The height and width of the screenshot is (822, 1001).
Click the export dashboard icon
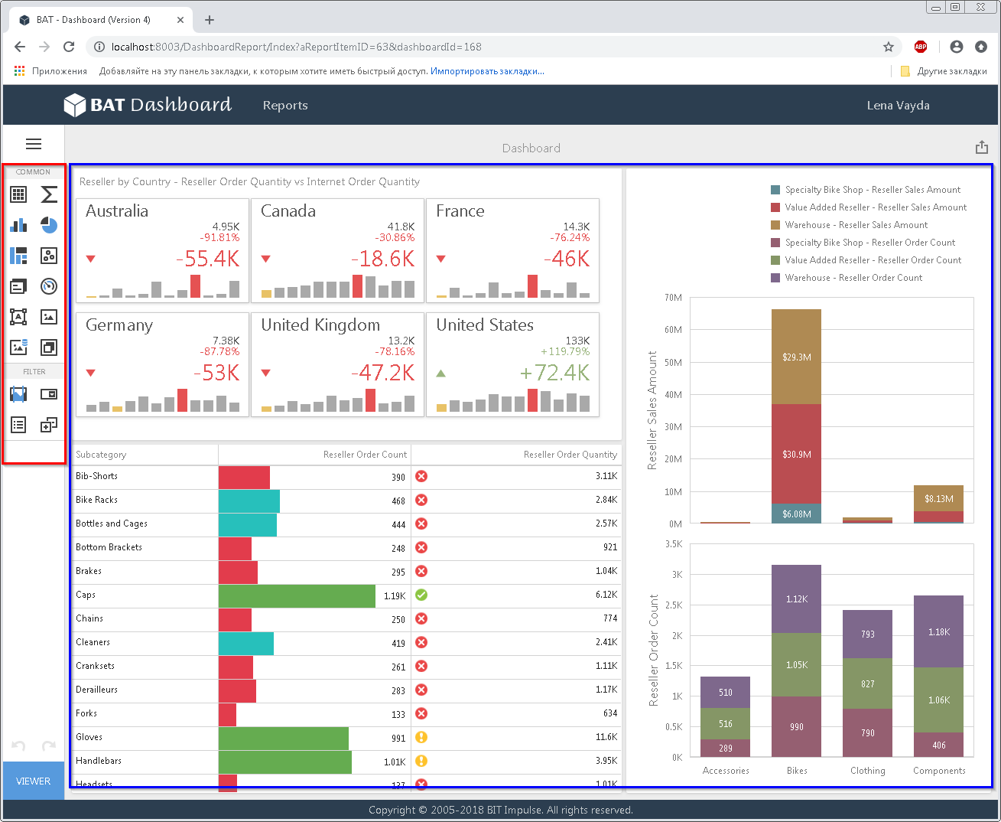(x=982, y=147)
